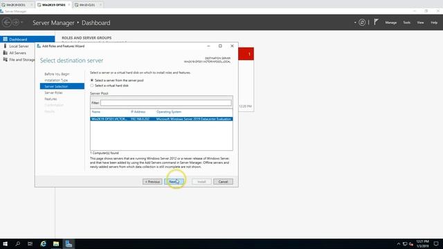Image resolution: width=443 pixels, height=249 pixels.
Task: Click the server pool Filter text box
Action: click(166, 103)
